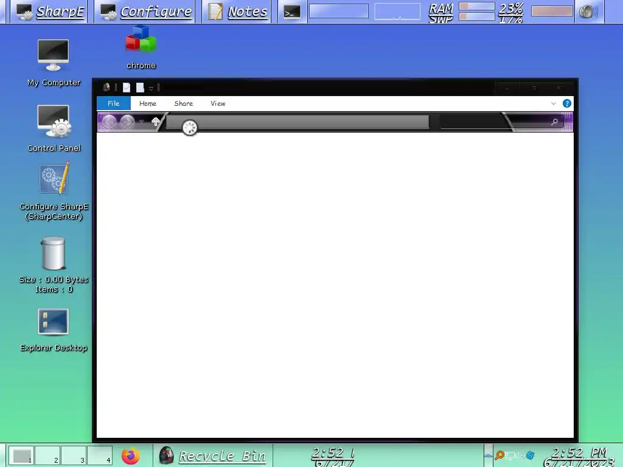Switch to virtual desktop 1
623x467 pixels.
21,455
